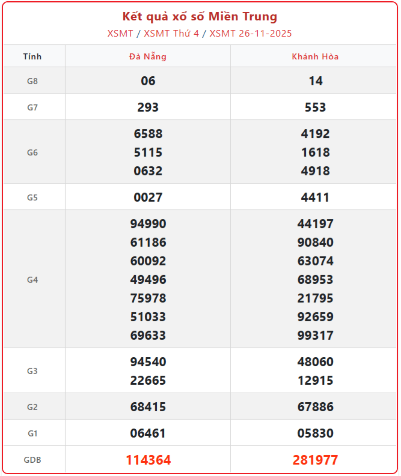Click the Đà Nẵng special prize 114364
The height and width of the screenshot is (476, 401).
click(148, 460)
